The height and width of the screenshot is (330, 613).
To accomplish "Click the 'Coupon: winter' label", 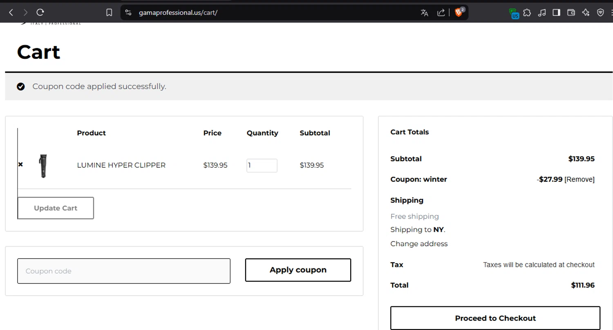I will tap(418, 179).
